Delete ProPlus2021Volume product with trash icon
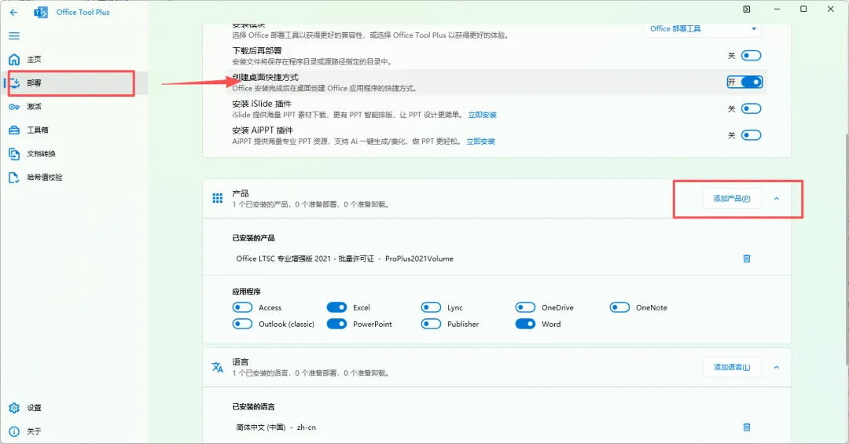This screenshot has width=849, height=444. [747, 259]
